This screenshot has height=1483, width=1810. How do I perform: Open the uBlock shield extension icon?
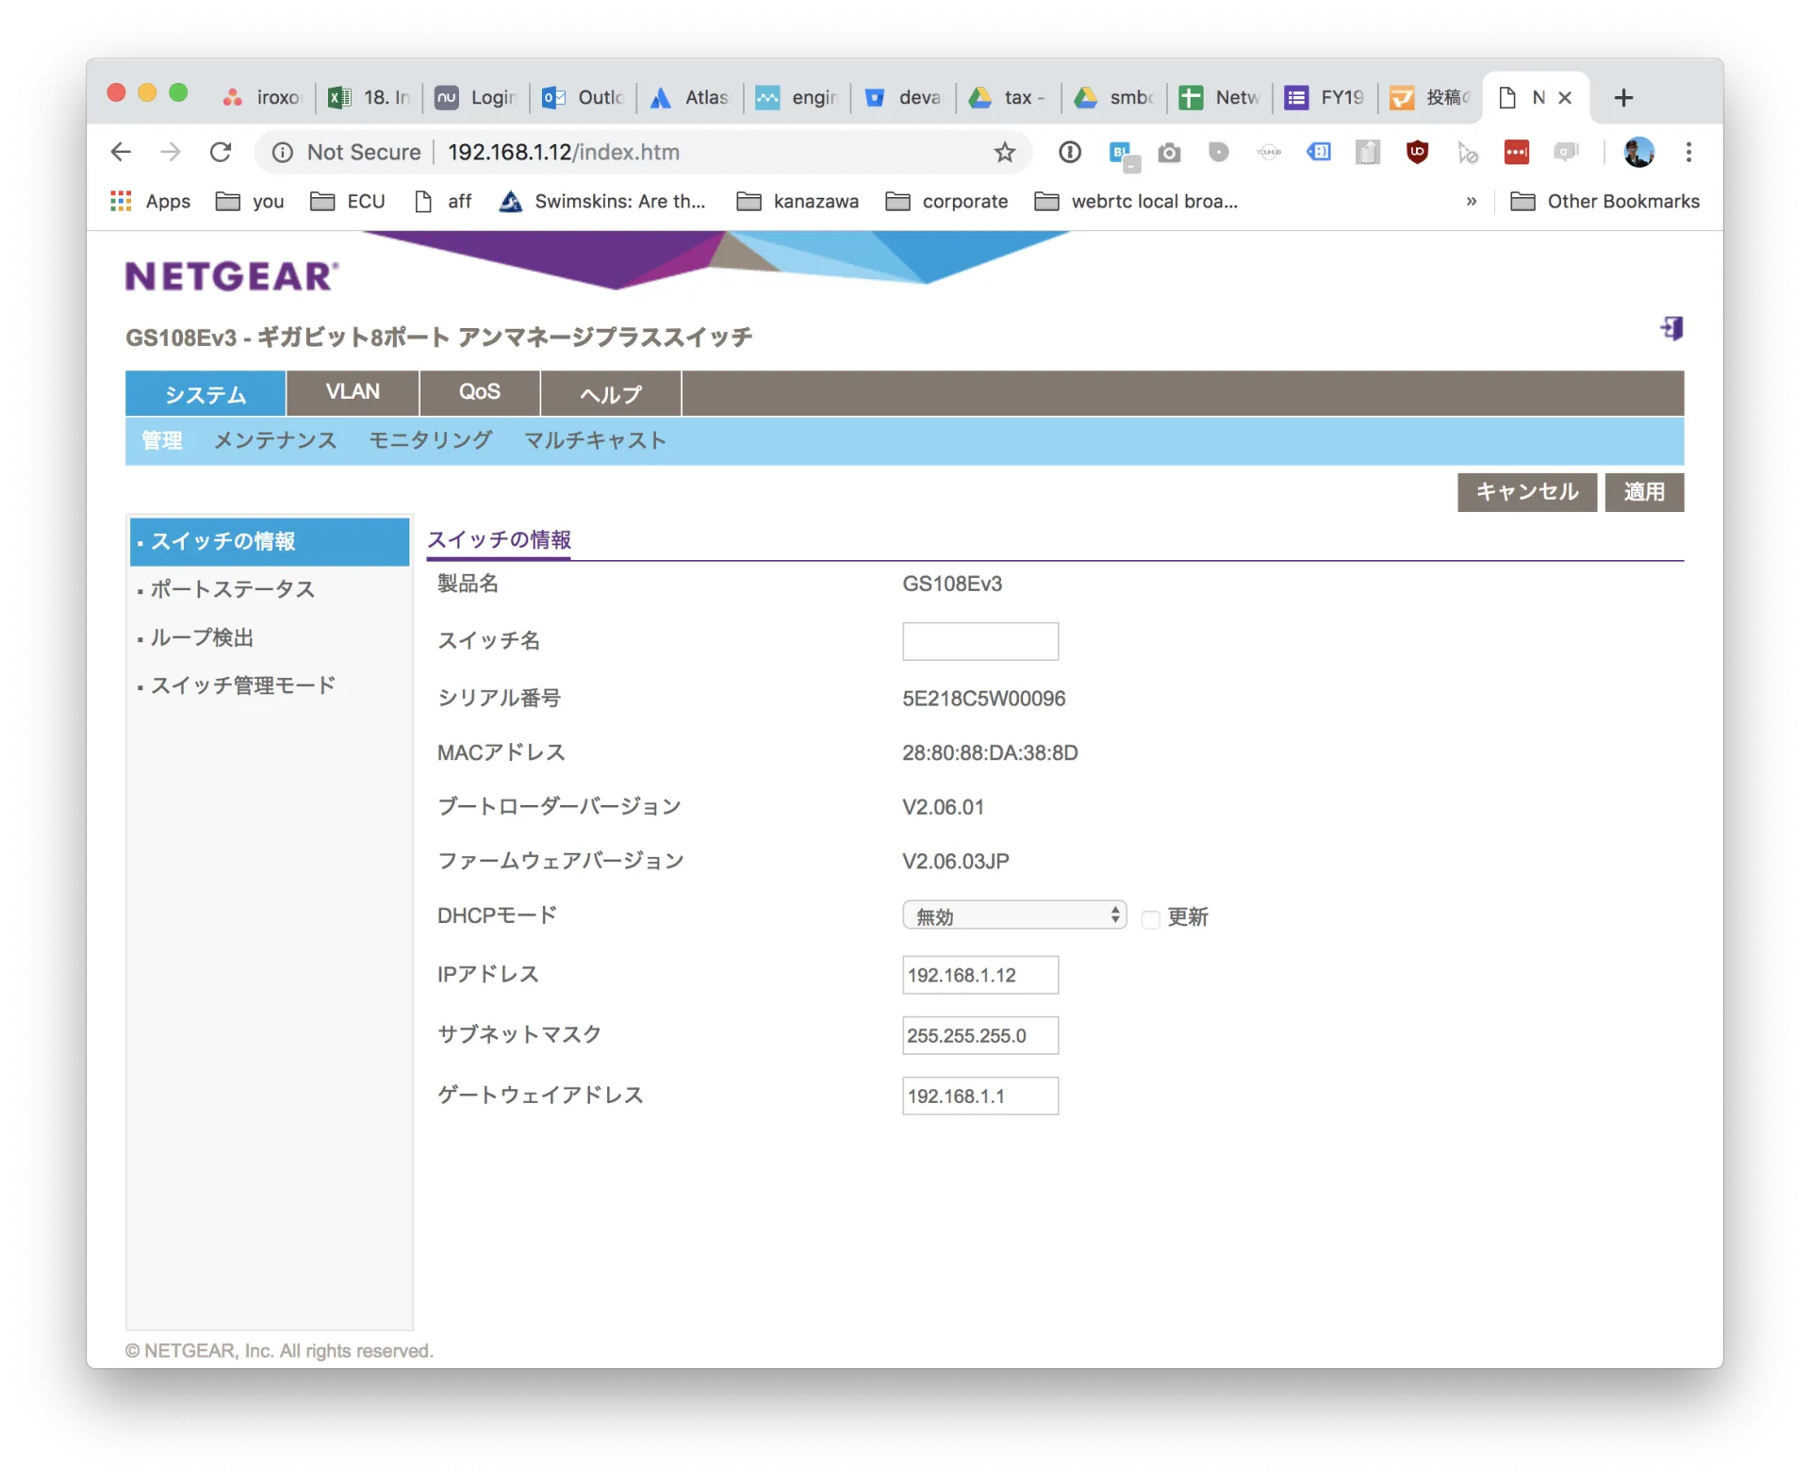pyautogui.click(x=1417, y=152)
